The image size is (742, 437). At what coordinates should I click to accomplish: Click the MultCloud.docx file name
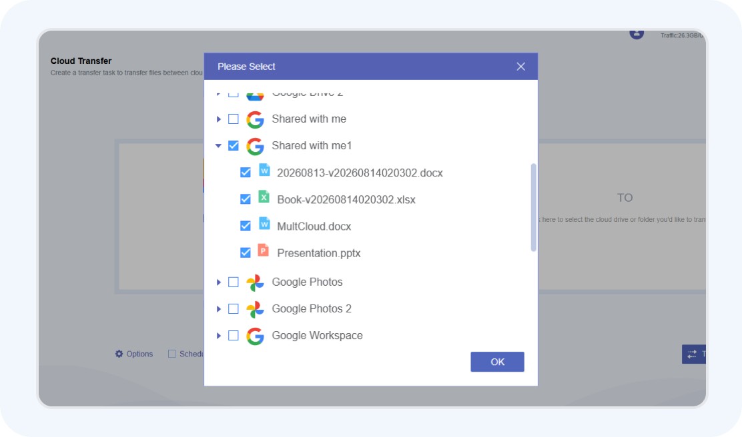tap(314, 226)
